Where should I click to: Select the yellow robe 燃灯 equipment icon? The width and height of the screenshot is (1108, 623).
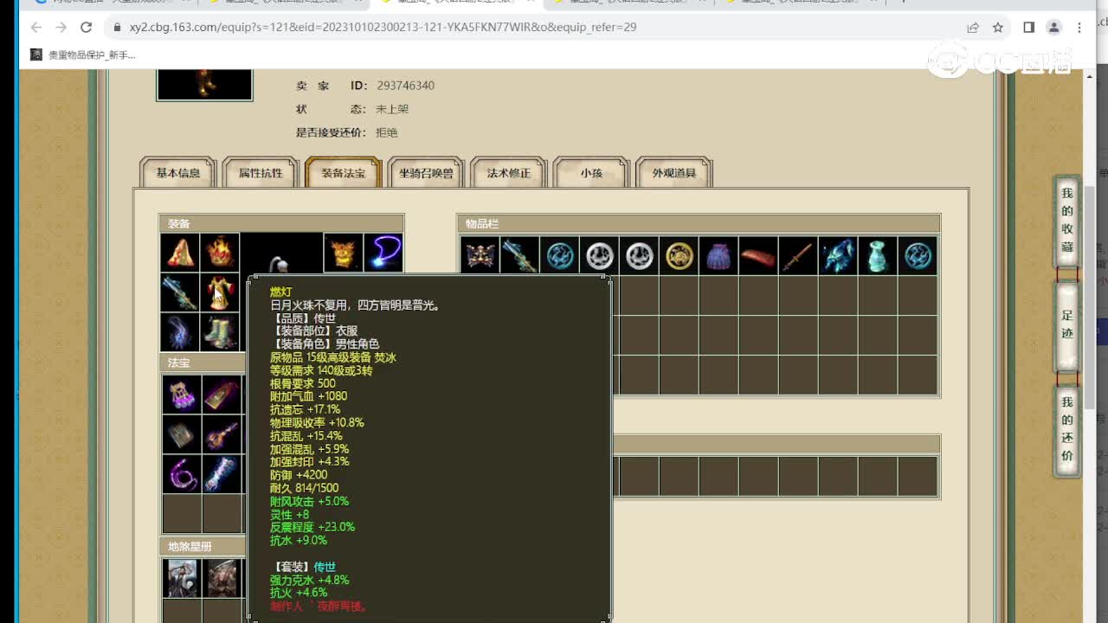[221, 292]
